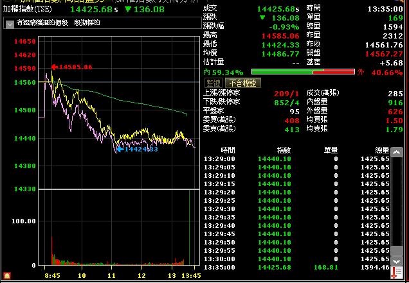
Task: Click the 14650 price axis label
Action: (25, 41)
